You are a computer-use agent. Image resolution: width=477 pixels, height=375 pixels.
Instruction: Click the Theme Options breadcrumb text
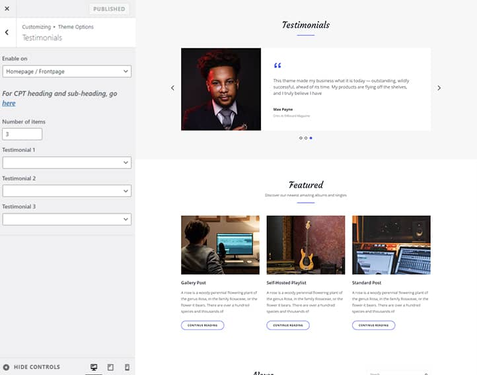[x=76, y=27]
